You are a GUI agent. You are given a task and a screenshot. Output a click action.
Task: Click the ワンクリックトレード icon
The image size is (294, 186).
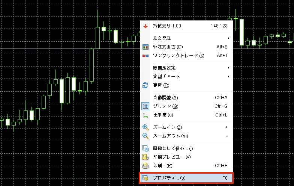tap(145, 56)
